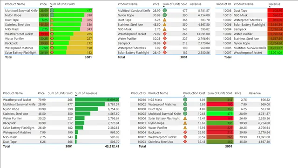This screenshot has width=298, height=168.
Task: Click the Price header in the top-left table
Action: point(43,4)
